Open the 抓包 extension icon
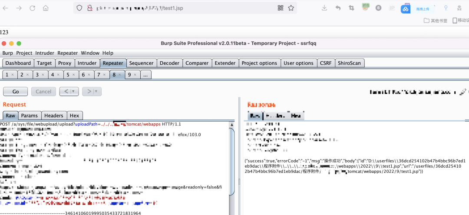 point(365,7)
